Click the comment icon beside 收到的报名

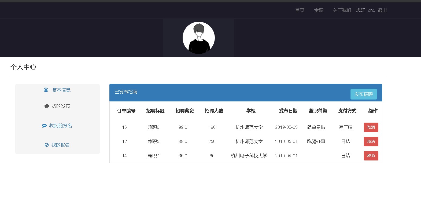pyautogui.click(x=44, y=126)
